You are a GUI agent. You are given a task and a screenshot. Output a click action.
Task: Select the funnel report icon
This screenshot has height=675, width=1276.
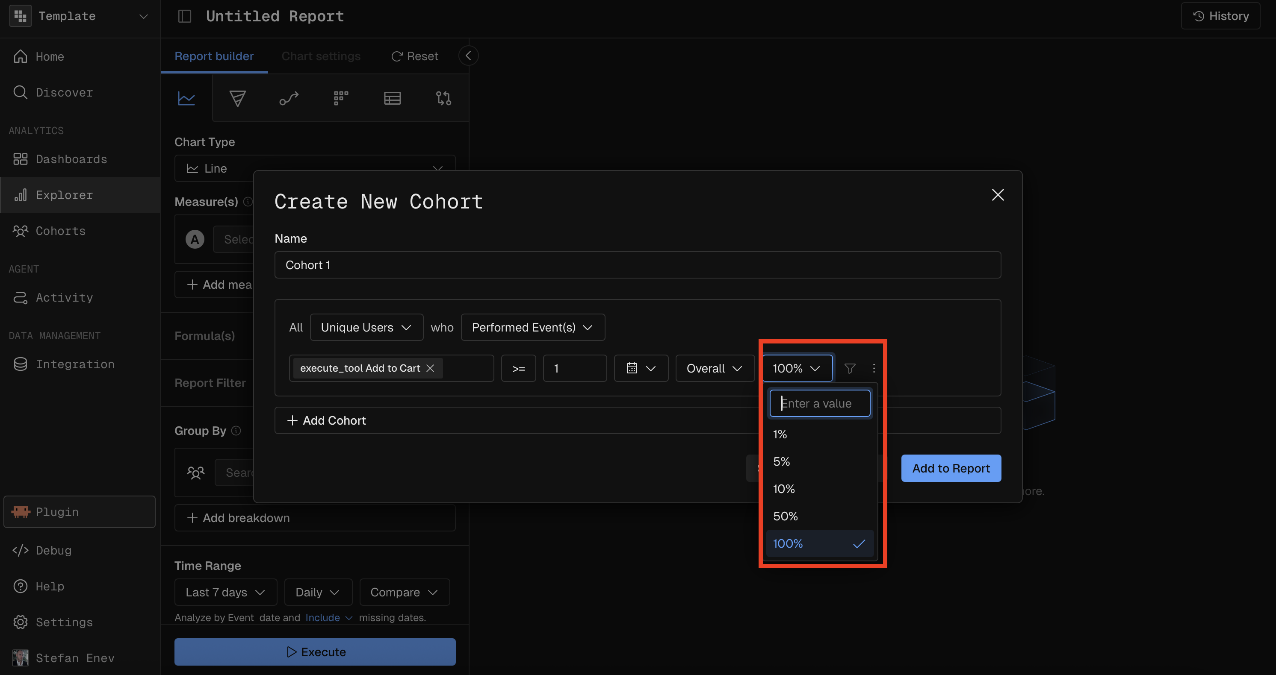pyautogui.click(x=238, y=98)
